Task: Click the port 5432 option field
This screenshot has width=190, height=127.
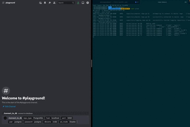Action: click(x=67, y=118)
